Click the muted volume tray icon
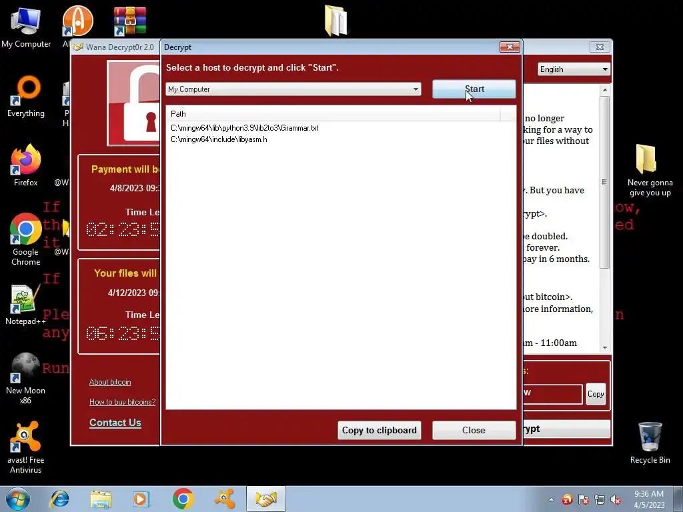 [x=616, y=499]
